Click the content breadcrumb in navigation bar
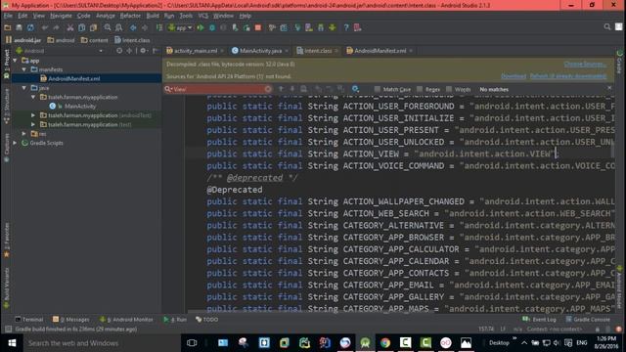Viewport: 626px width, 352px height. 95,40
